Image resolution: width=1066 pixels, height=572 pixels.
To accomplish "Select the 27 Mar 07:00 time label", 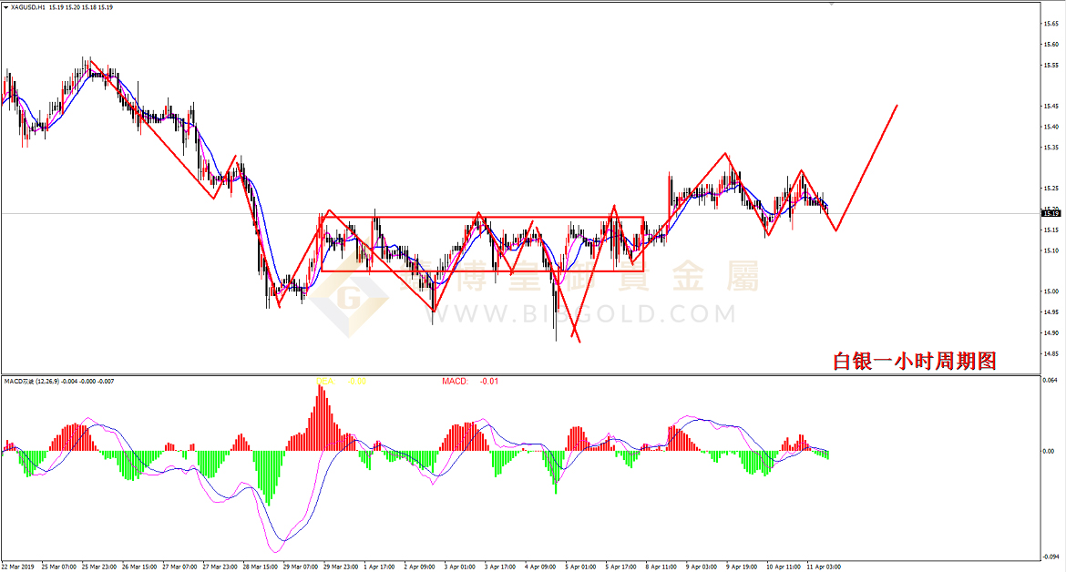I will pyautogui.click(x=180, y=567).
